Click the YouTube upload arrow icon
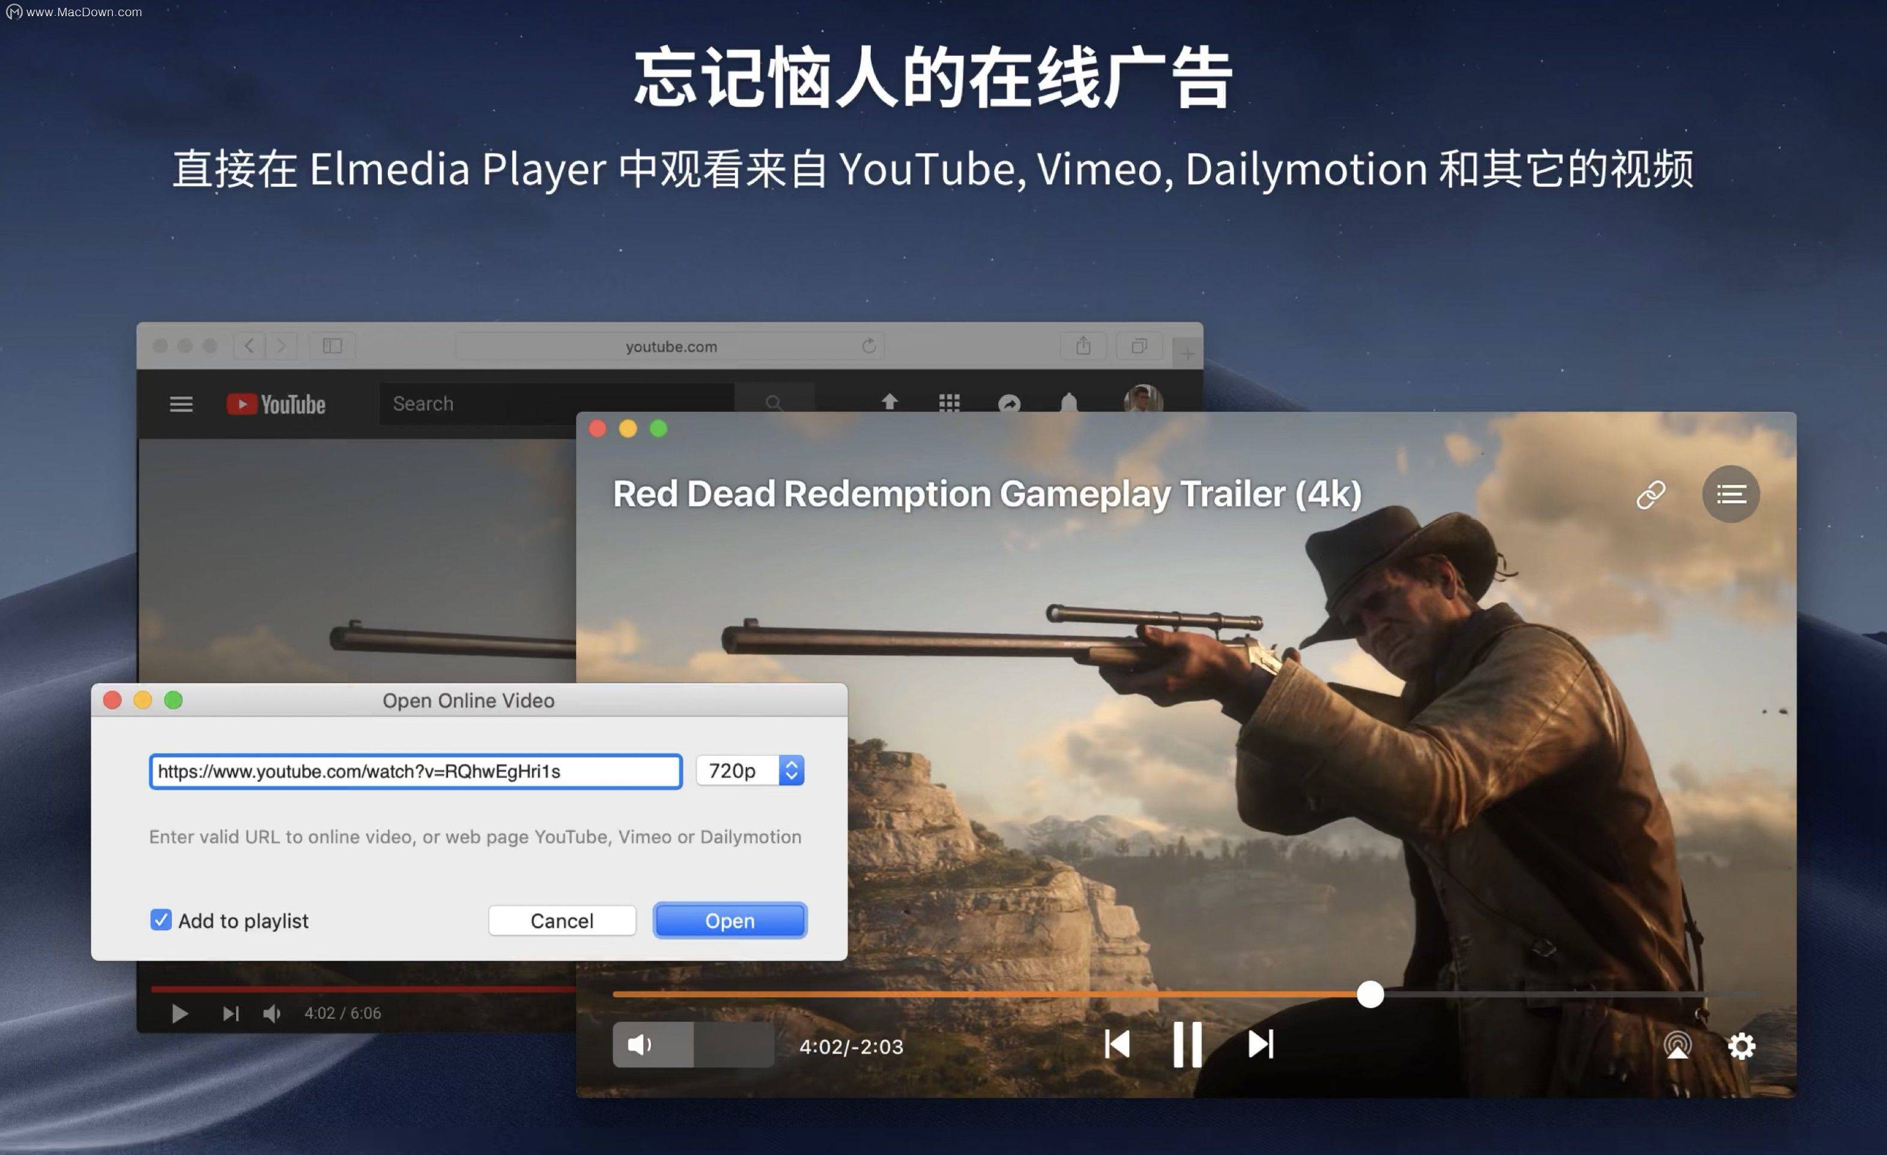 click(x=889, y=401)
